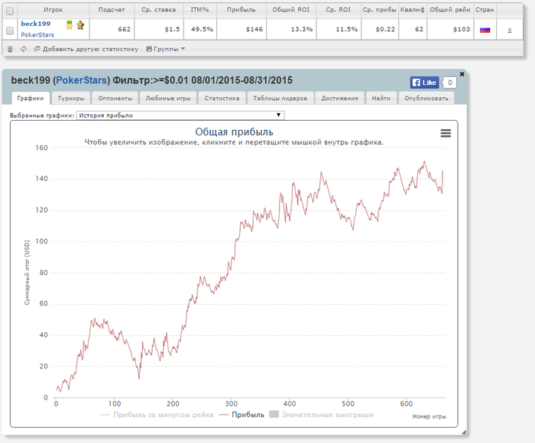
Task: Open the Достижения tab
Action: tap(339, 99)
